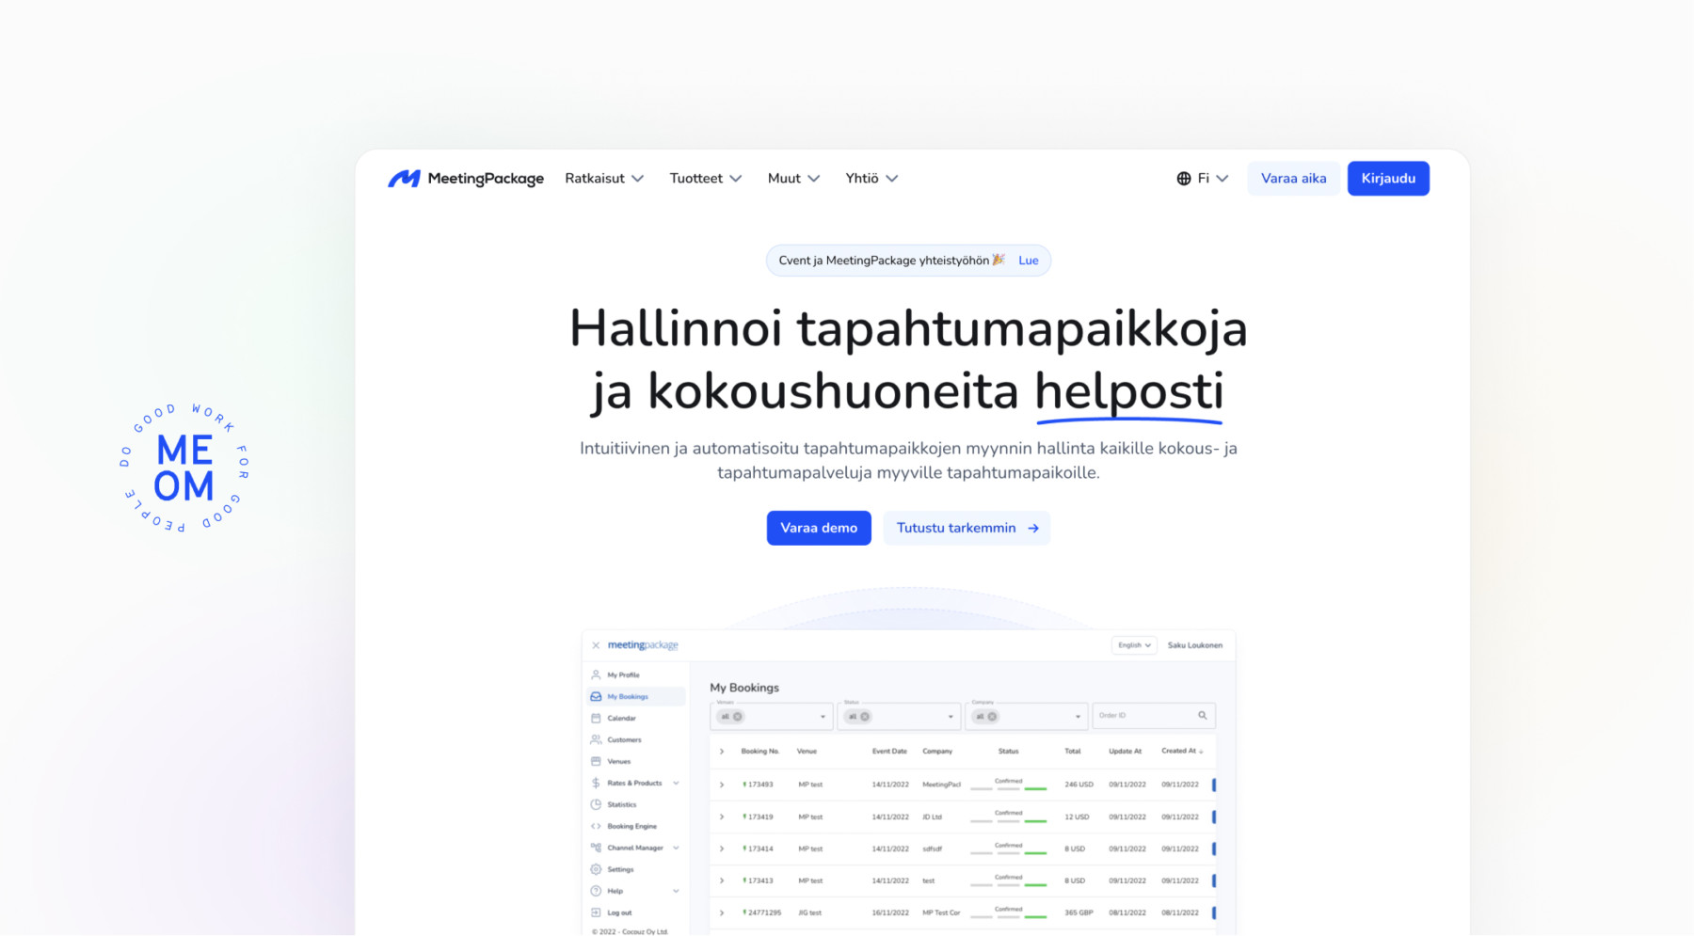Remove the 'all' chip in Status filter
This screenshot has width=1694, height=936.
click(865, 717)
